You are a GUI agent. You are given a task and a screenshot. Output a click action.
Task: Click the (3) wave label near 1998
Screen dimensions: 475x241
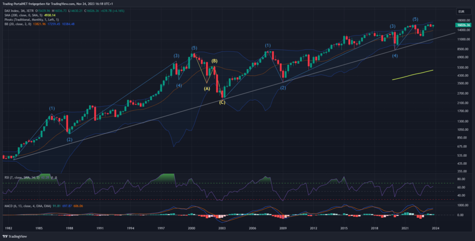click(176, 56)
